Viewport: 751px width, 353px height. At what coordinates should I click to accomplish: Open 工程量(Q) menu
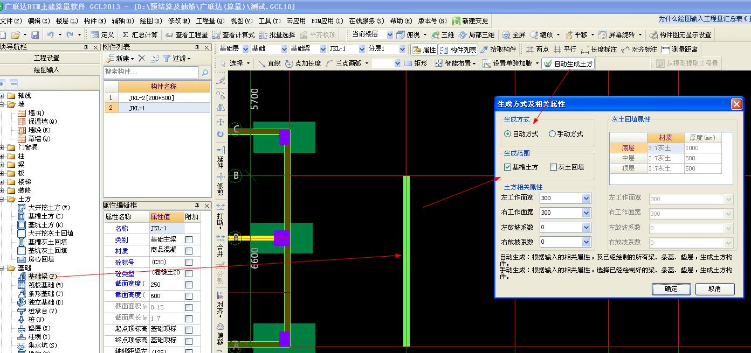point(210,21)
